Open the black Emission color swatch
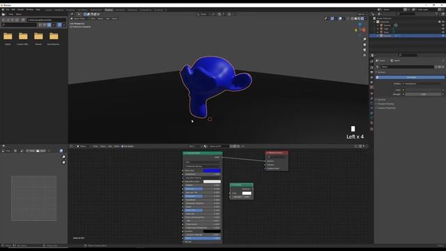 click(x=212, y=231)
